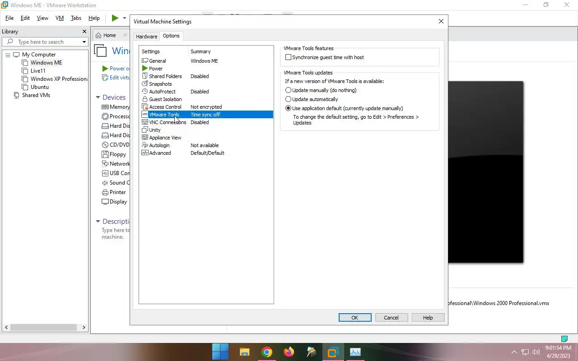578x361 pixels.
Task: Switch to the Options tab
Action: (x=171, y=36)
